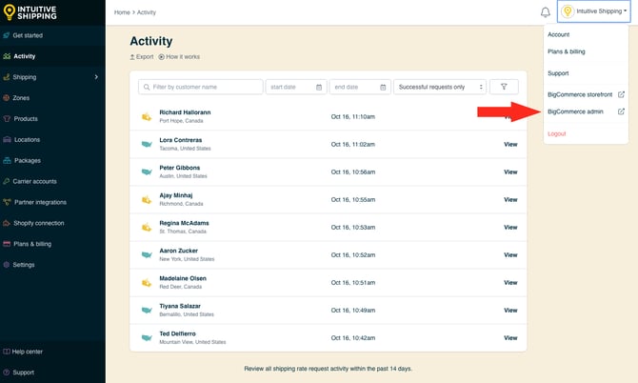Click the US map icon beside Peter Gibbons
The width and height of the screenshot is (638, 383).
(x=147, y=171)
